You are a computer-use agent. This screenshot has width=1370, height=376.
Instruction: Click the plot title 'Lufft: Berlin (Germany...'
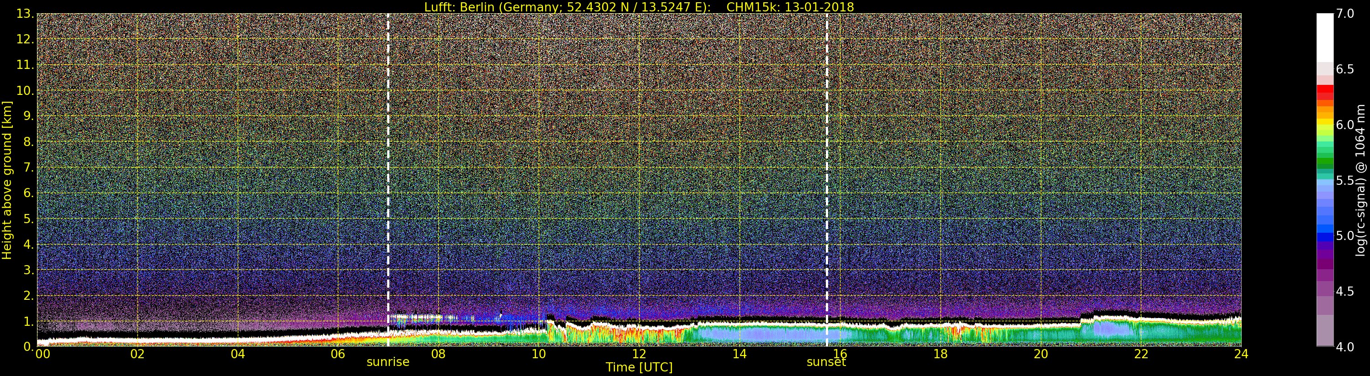click(x=639, y=7)
